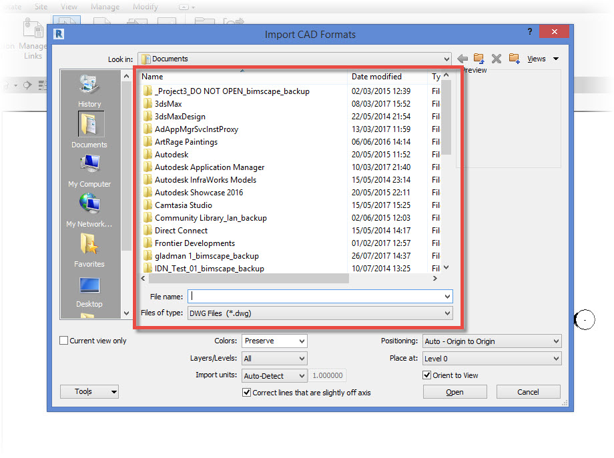
Task: Open Layers/Levels All dropdown
Action: tap(274, 358)
